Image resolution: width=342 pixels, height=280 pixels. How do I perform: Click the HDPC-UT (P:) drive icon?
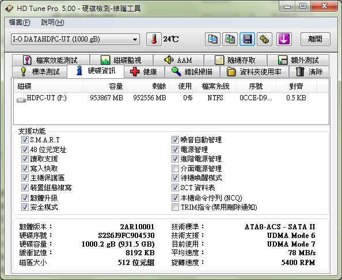(21, 100)
